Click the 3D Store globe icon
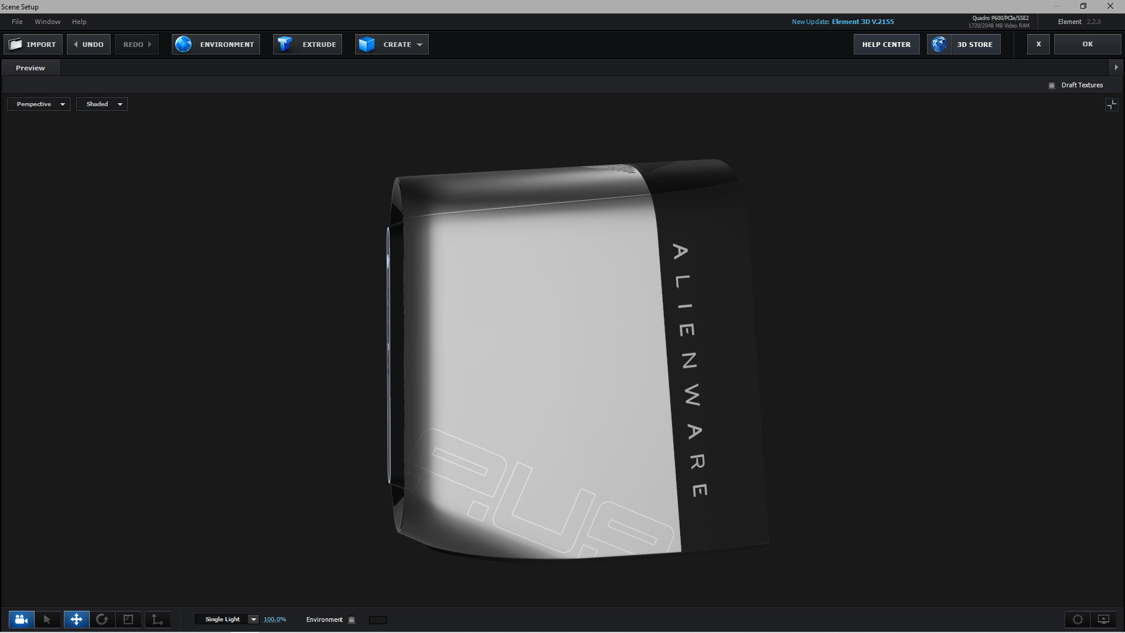Viewport: 1125px width, 633px height. [939, 45]
